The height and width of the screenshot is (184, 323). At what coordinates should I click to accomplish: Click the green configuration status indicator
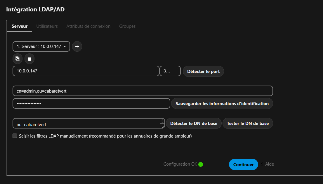click(x=201, y=164)
